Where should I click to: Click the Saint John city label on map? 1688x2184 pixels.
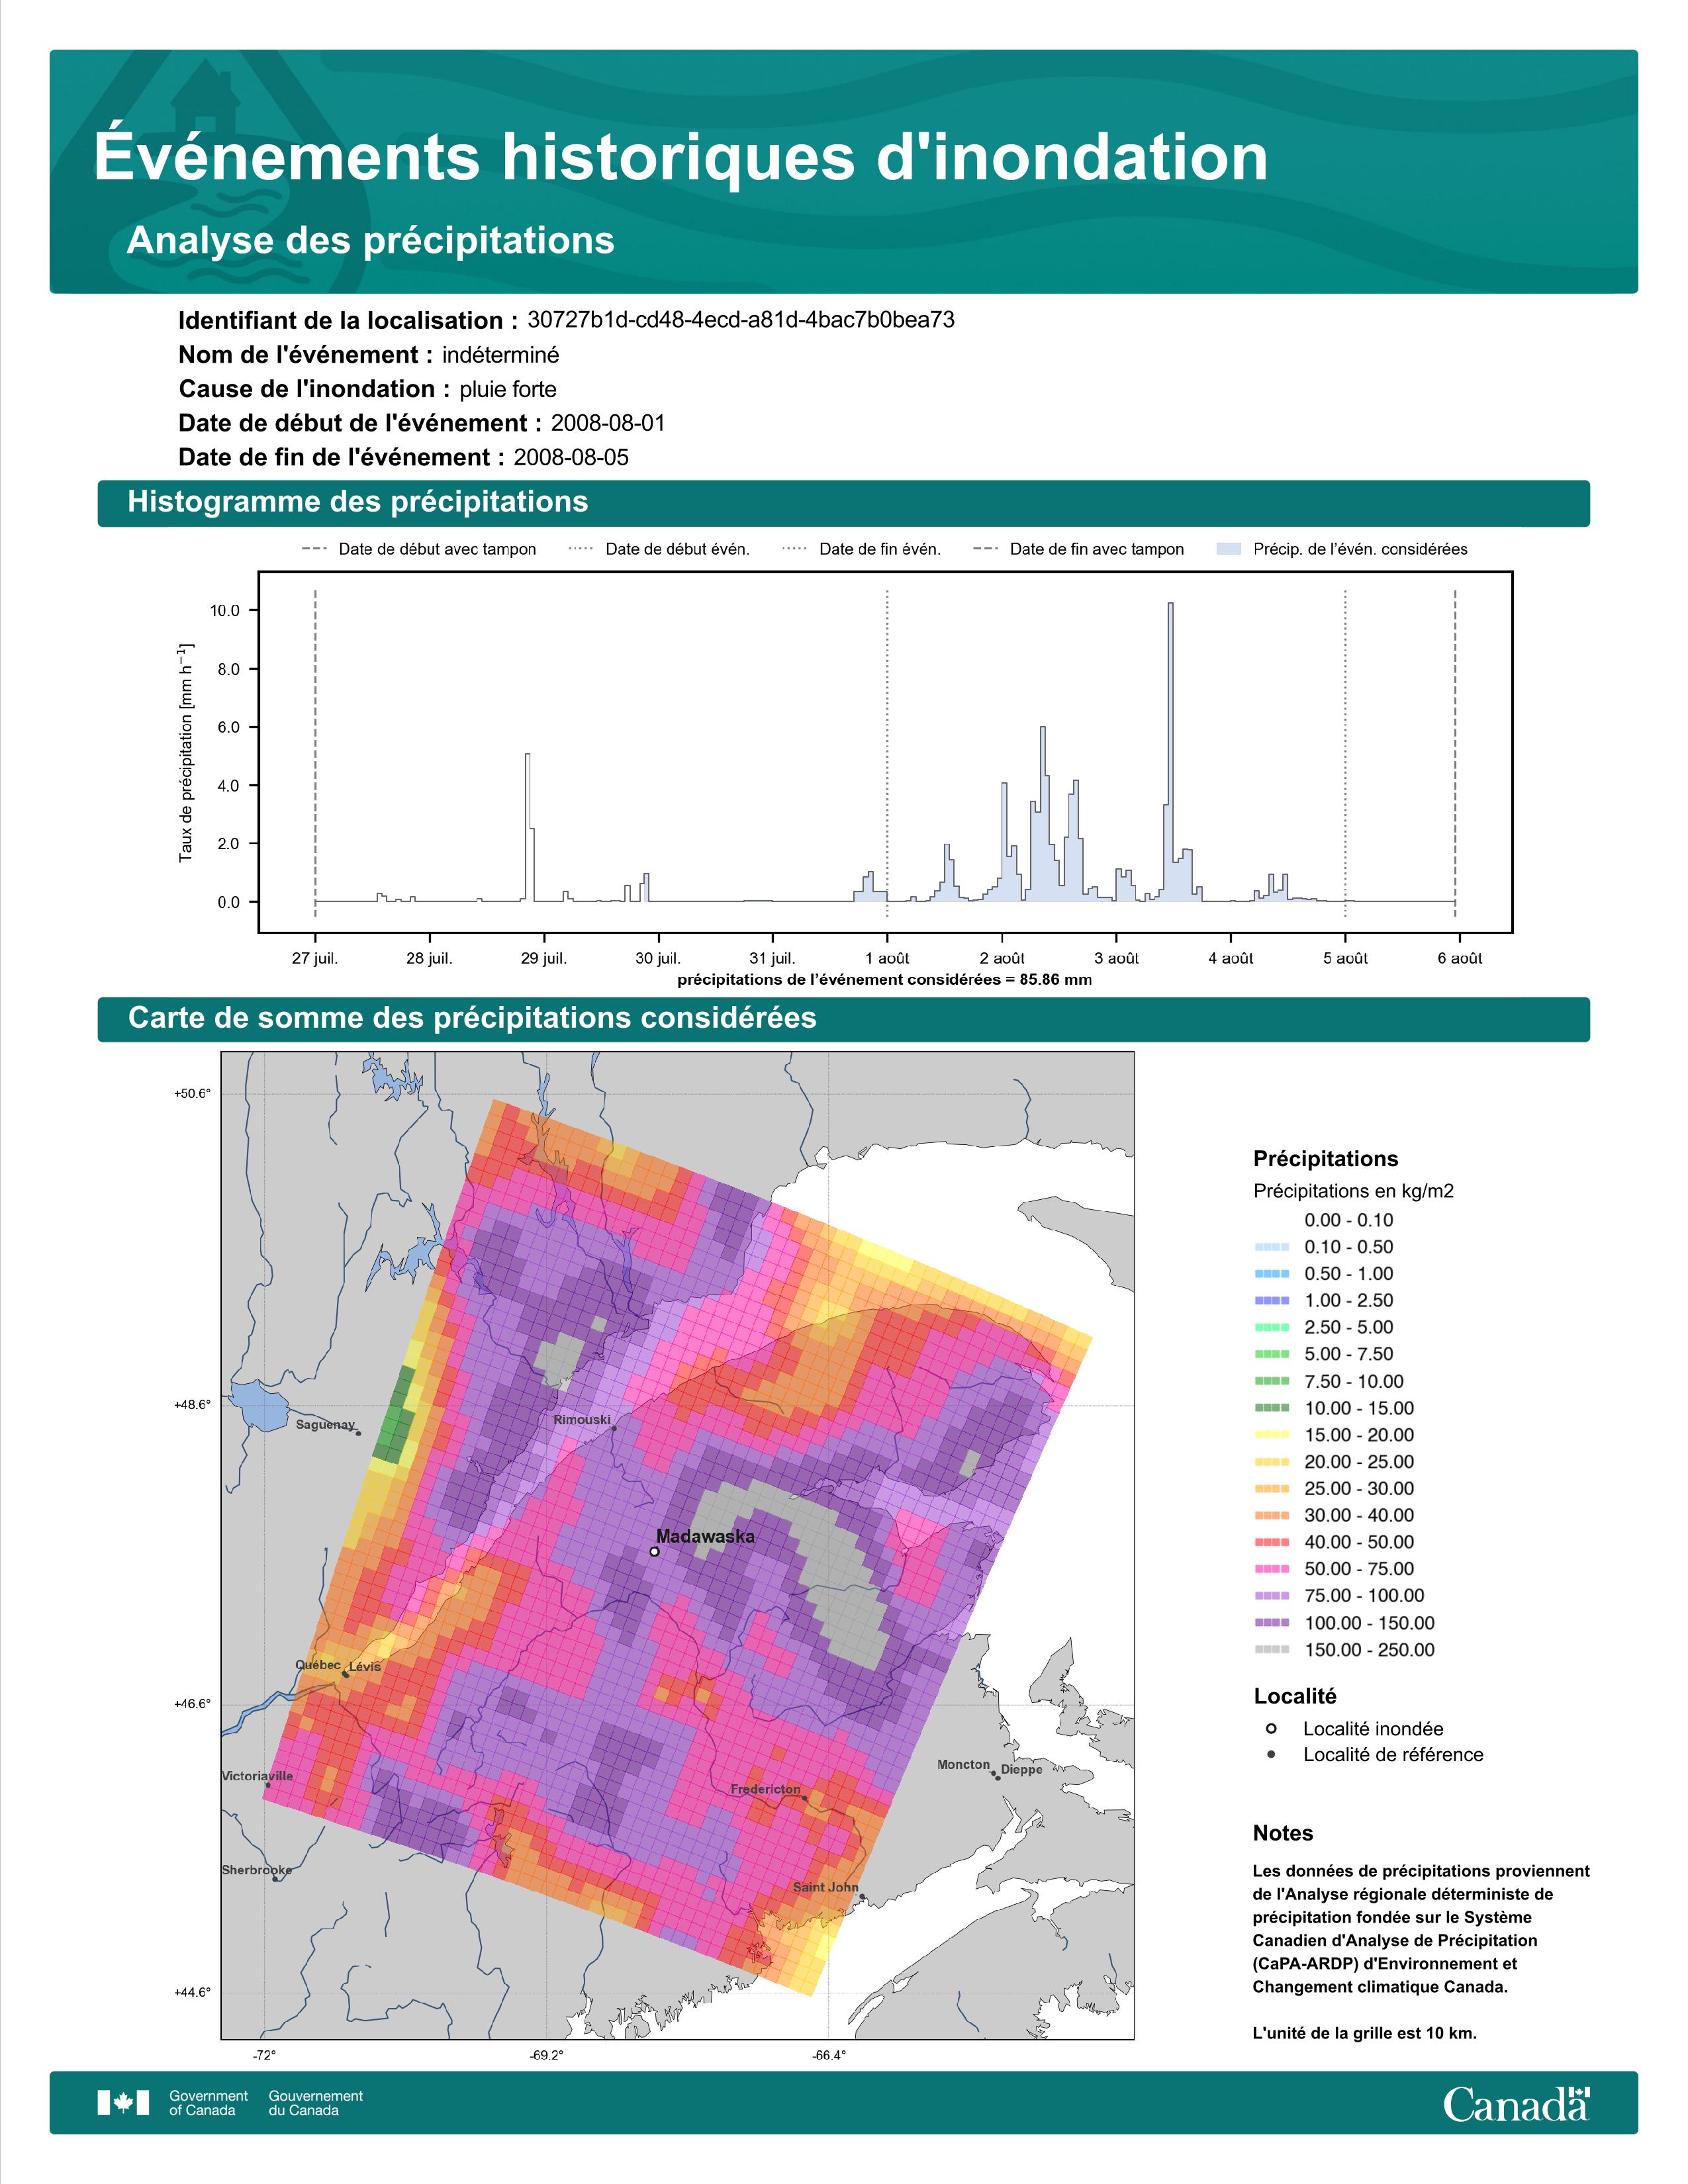tap(825, 1887)
